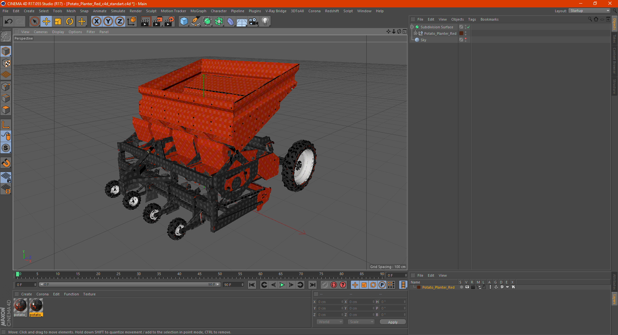The image size is (618, 335).
Task: Go to end of animation
Action: tap(312, 285)
